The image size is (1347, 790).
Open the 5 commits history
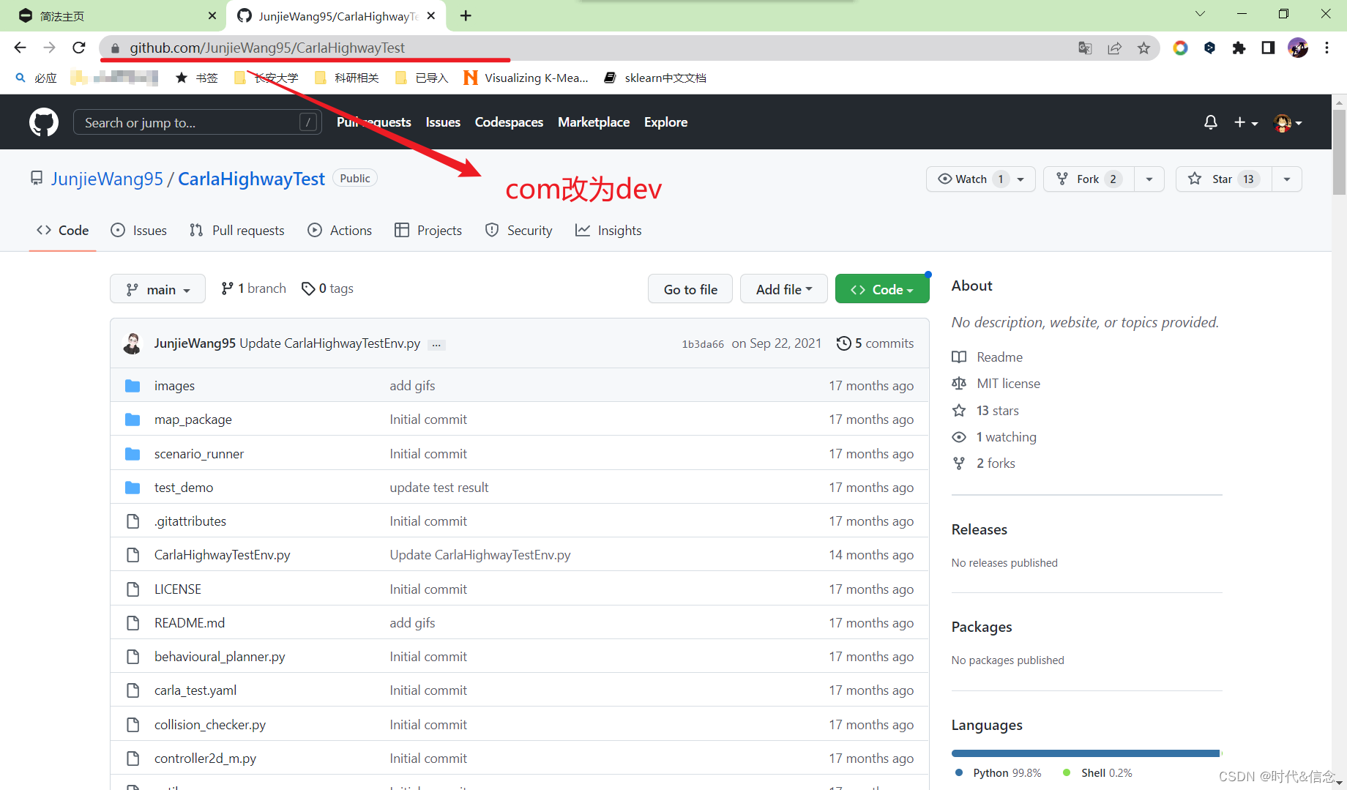875,343
